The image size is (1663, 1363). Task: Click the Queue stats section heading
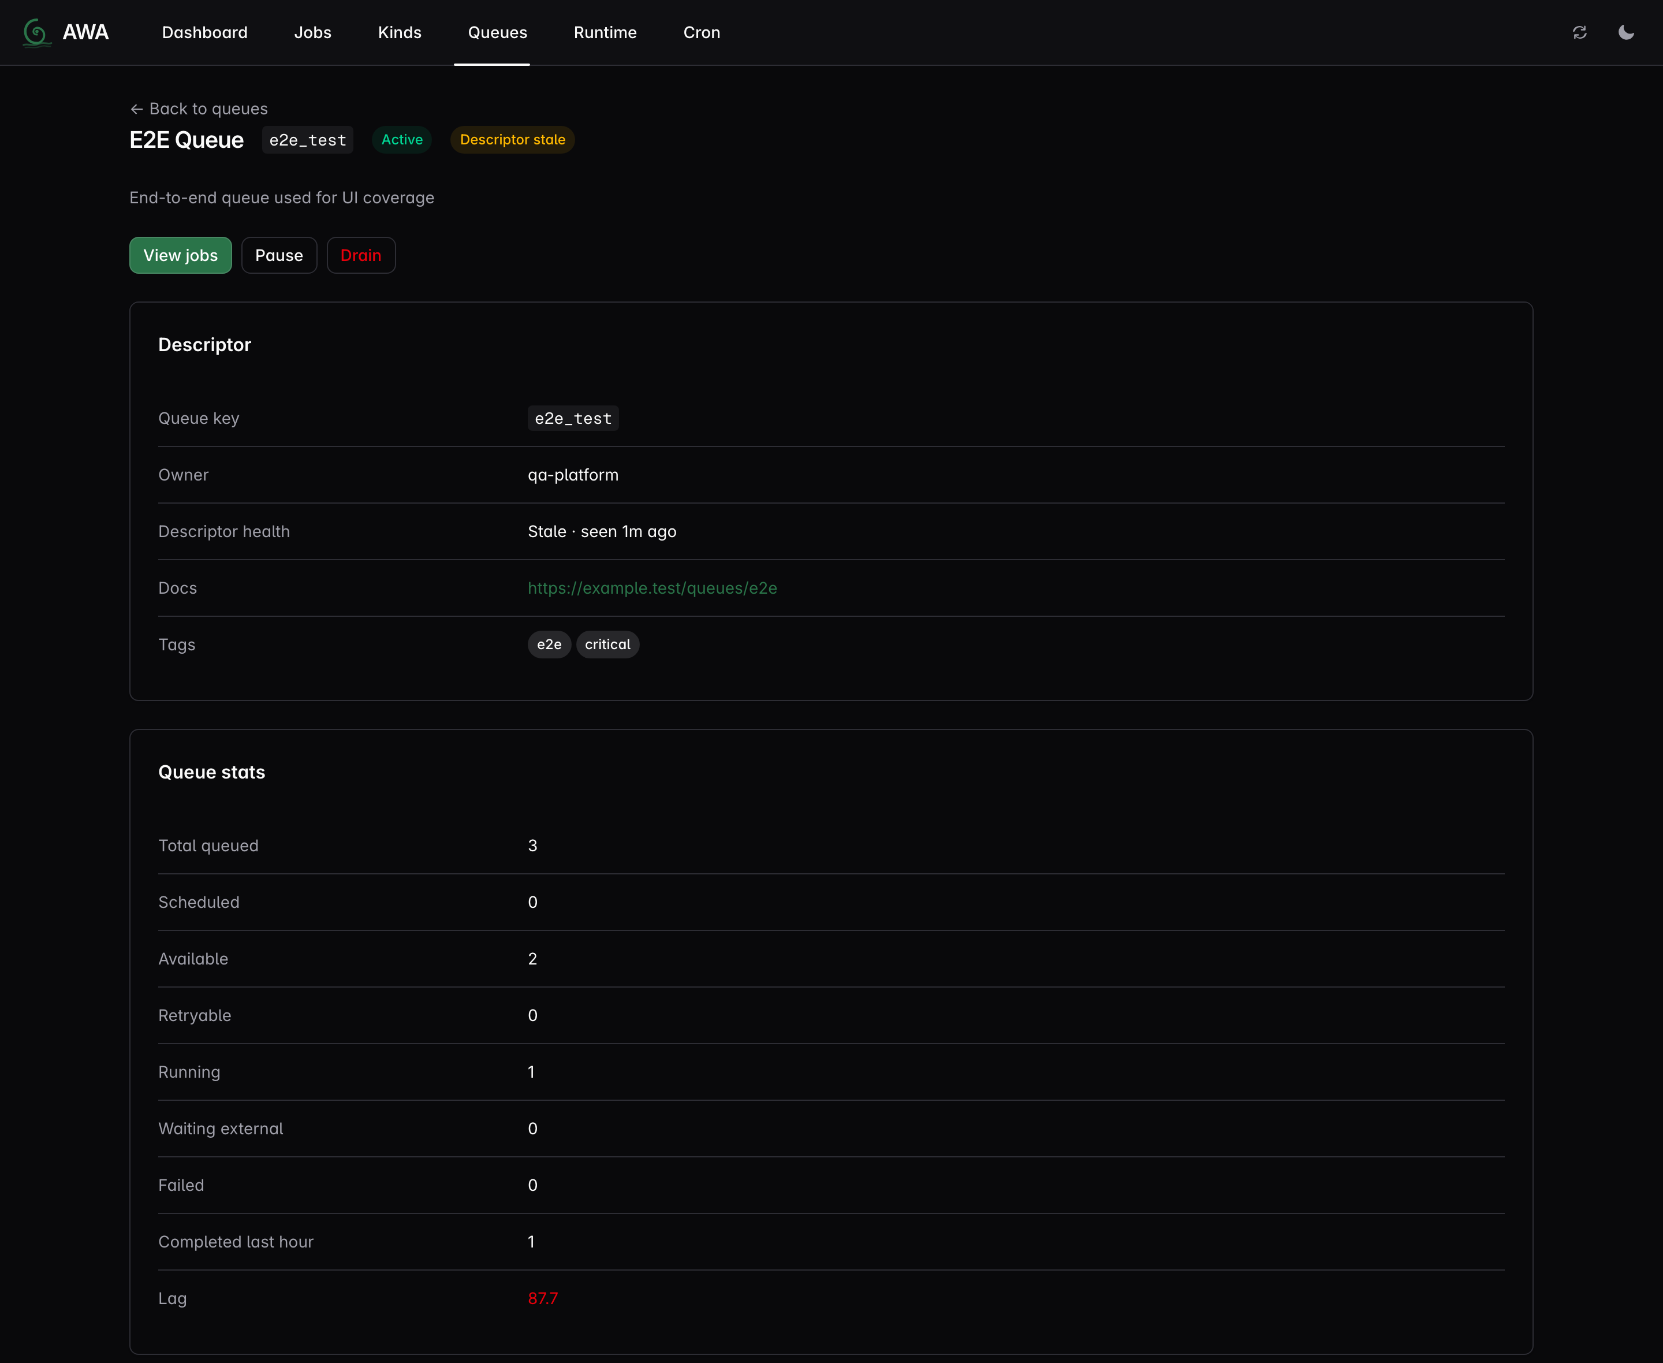(x=212, y=772)
